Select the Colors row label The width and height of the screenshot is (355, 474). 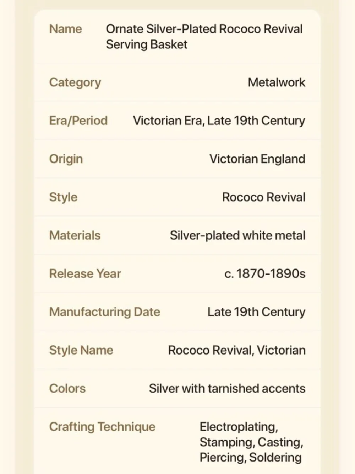tap(67, 388)
